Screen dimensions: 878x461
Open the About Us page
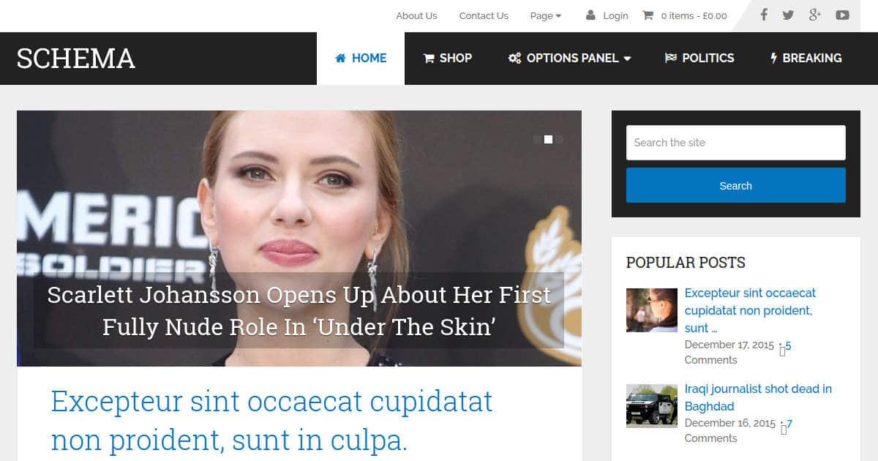pos(416,15)
